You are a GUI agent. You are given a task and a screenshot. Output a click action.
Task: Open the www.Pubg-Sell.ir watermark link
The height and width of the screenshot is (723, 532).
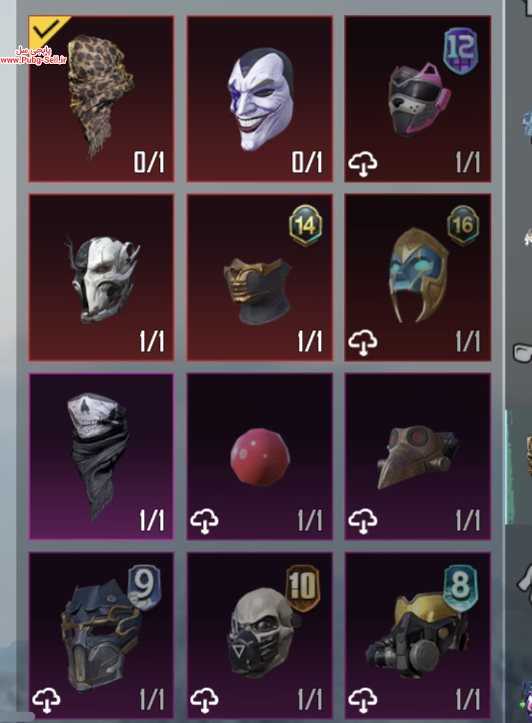(x=33, y=60)
